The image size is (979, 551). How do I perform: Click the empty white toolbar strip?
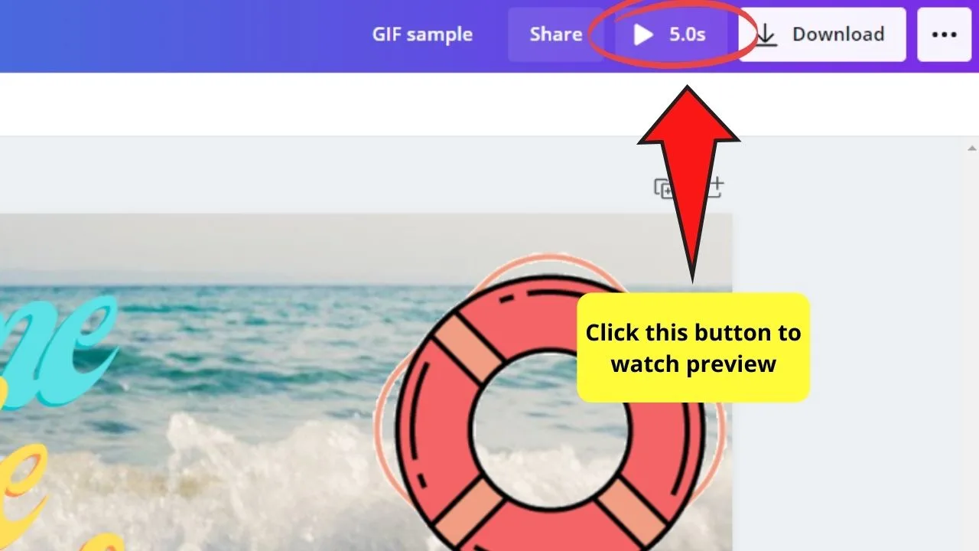coord(489,105)
